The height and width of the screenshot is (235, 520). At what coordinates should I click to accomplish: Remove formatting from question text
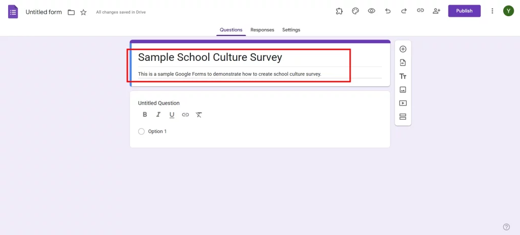[x=199, y=115]
